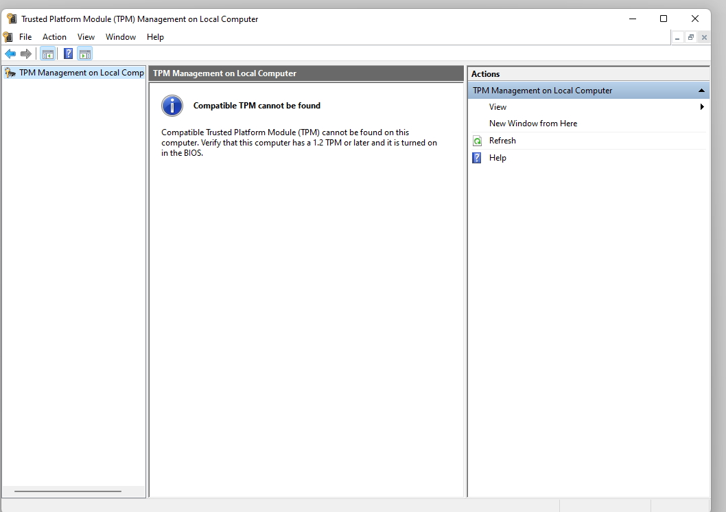Image resolution: width=726 pixels, height=512 pixels.
Task: Collapse the TPM Management actions section
Action: coord(701,90)
